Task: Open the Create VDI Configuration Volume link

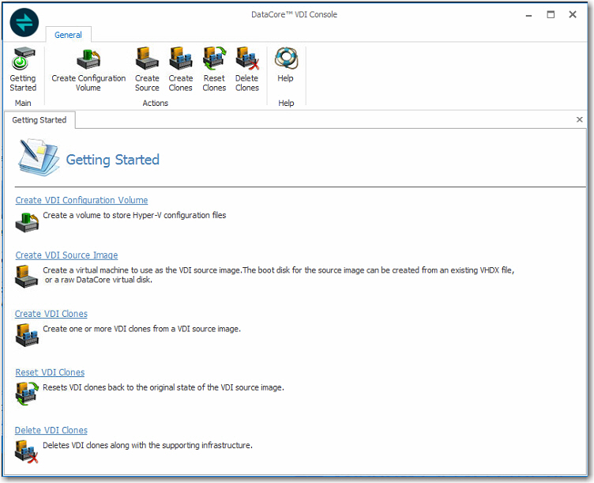Action: [81, 200]
